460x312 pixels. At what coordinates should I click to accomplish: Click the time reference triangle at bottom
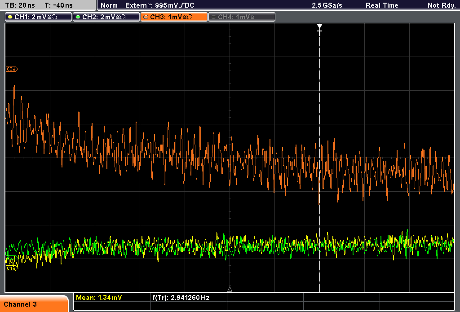(230, 290)
